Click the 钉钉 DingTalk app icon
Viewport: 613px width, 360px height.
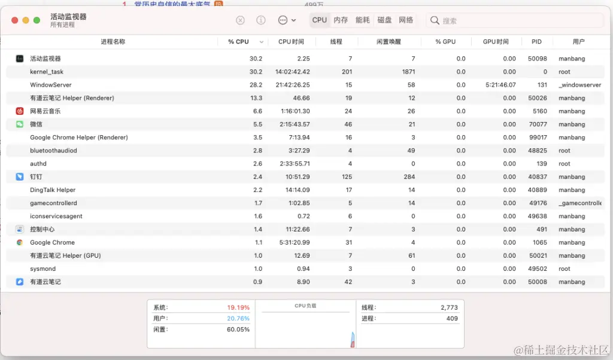click(20, 177)
